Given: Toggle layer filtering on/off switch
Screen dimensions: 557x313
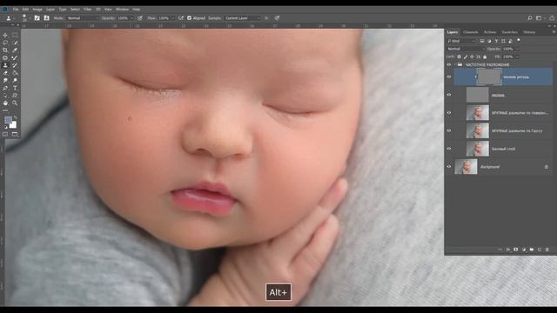Looking at the screenshot, I should 519,41.
